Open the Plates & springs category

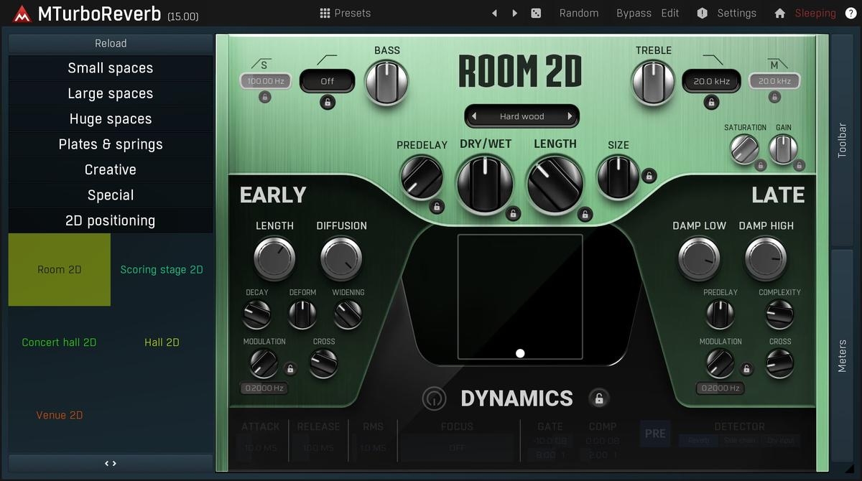click(x=111, y=144)
